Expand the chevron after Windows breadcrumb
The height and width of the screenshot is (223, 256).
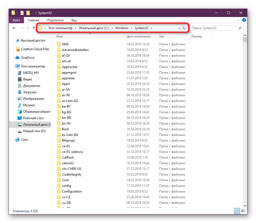pyautogui.click(x=132, y=28)
